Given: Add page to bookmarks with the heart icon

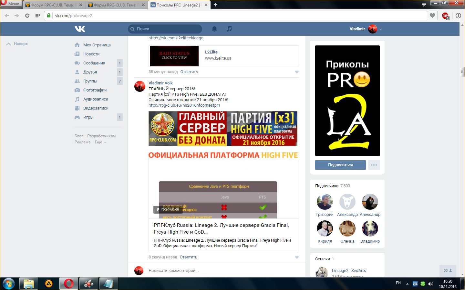Looking at the screenshot, I should (x=432, y=15).
